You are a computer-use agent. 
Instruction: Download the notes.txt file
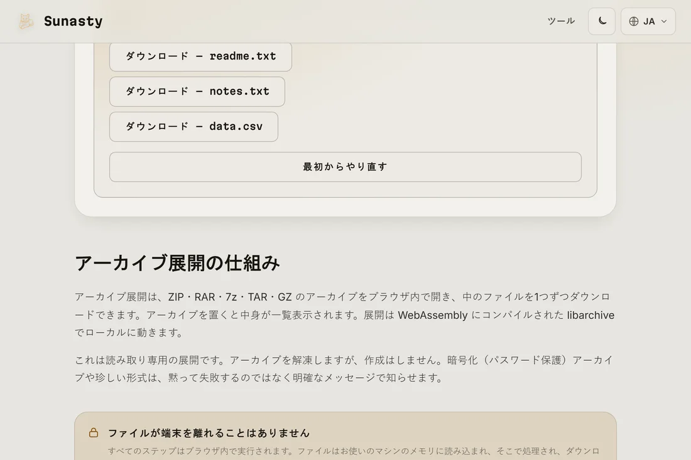[197, 92]
